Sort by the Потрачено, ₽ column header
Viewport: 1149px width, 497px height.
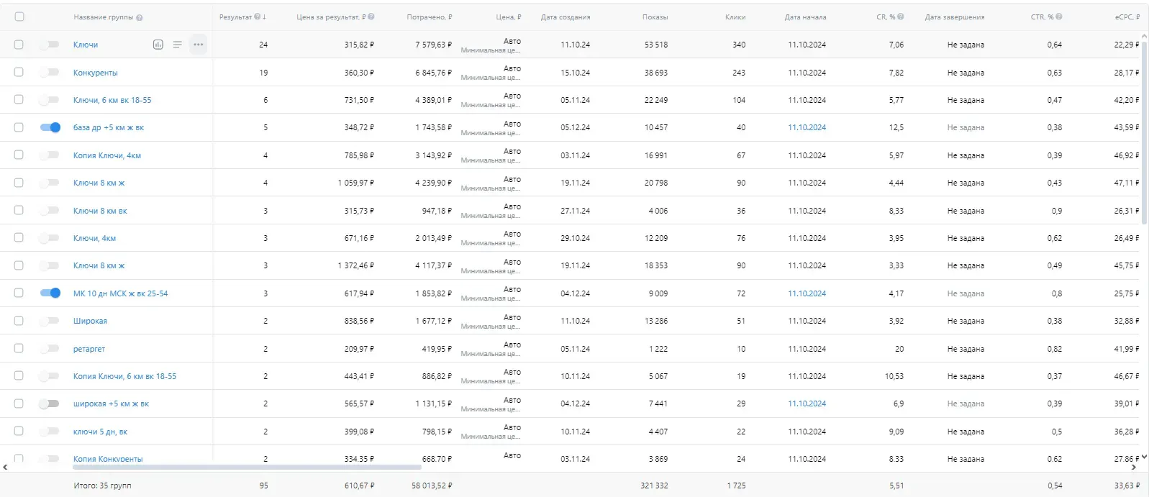click(429, 17)
